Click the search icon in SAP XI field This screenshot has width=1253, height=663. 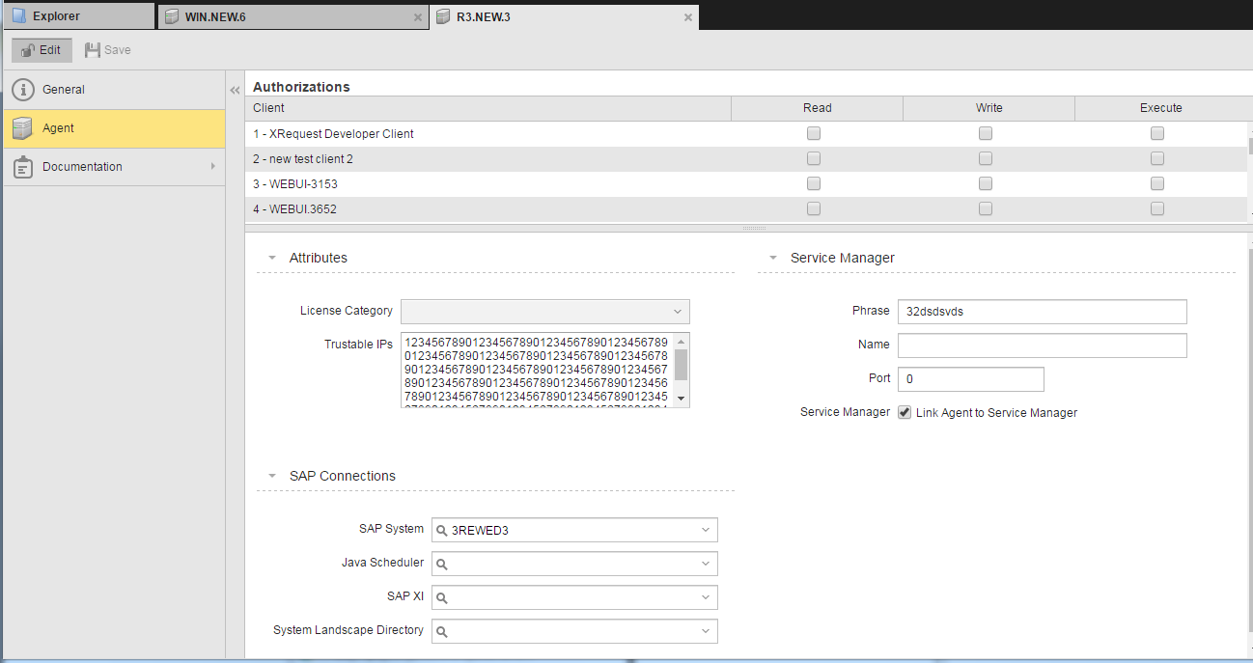pos(442,597)
